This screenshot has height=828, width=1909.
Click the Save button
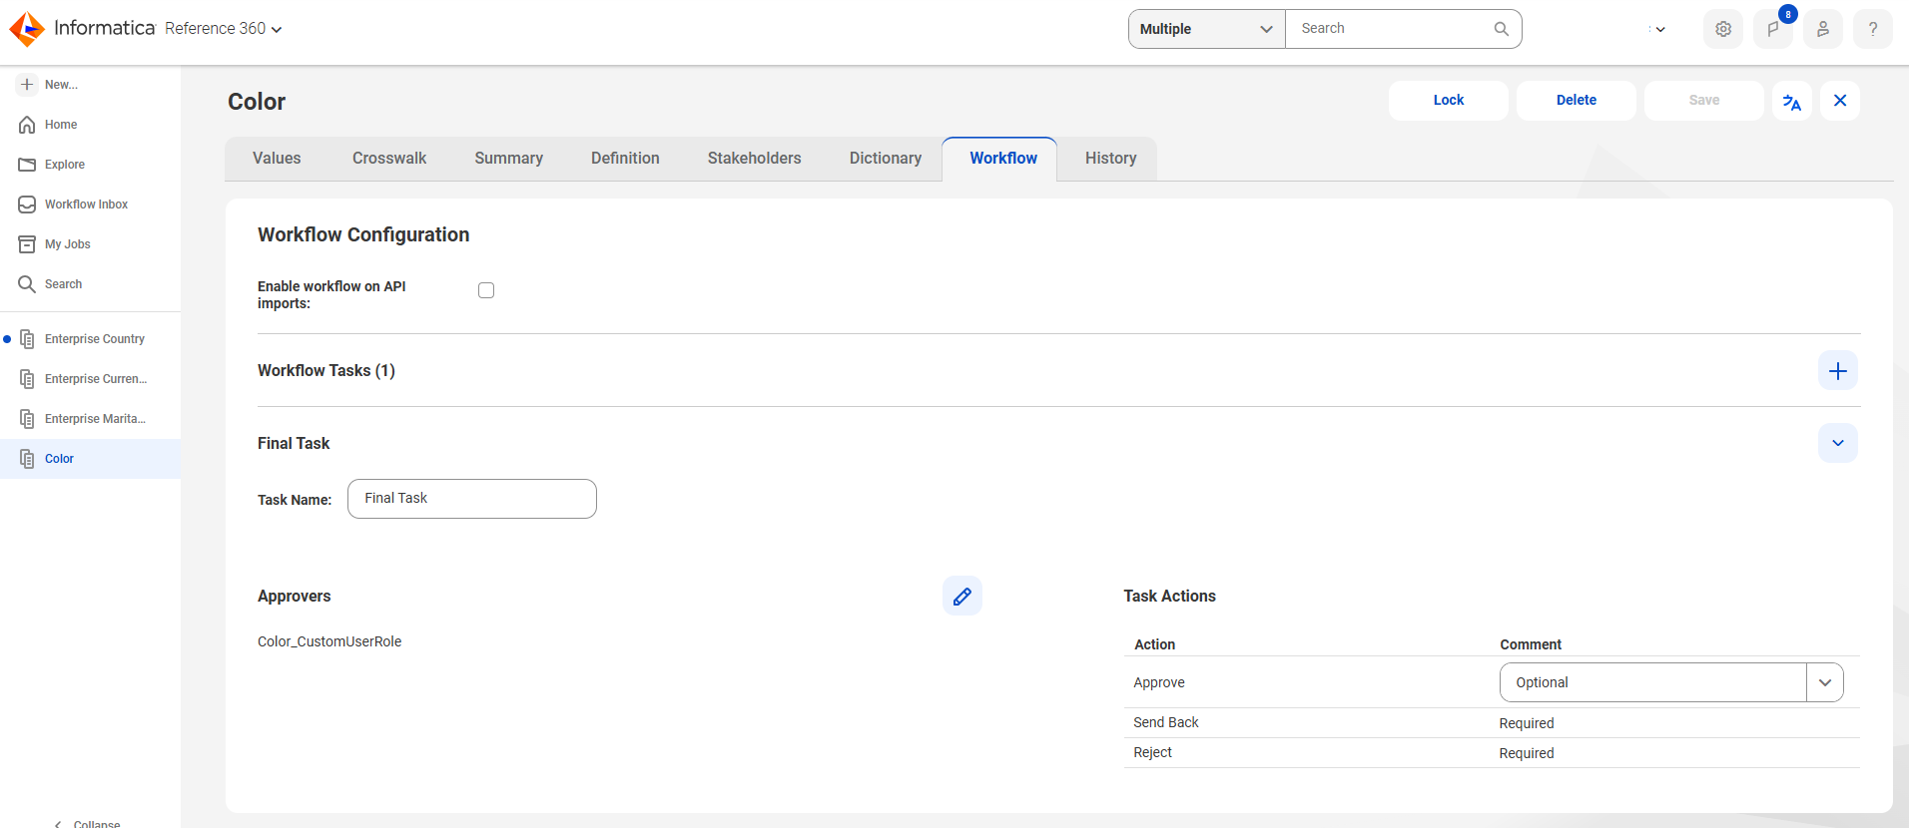1704,101
